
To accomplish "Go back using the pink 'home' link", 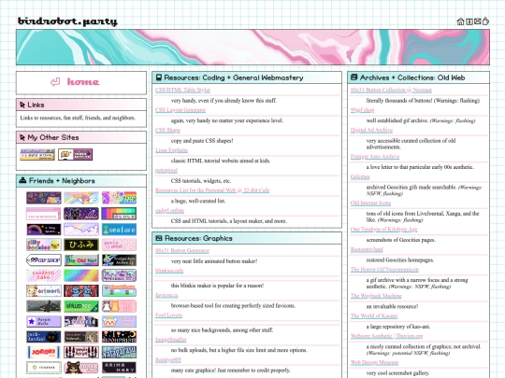I will [x=75, y=82].
